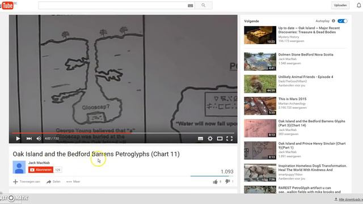Click the Mystery History channel name

point(289,37)
